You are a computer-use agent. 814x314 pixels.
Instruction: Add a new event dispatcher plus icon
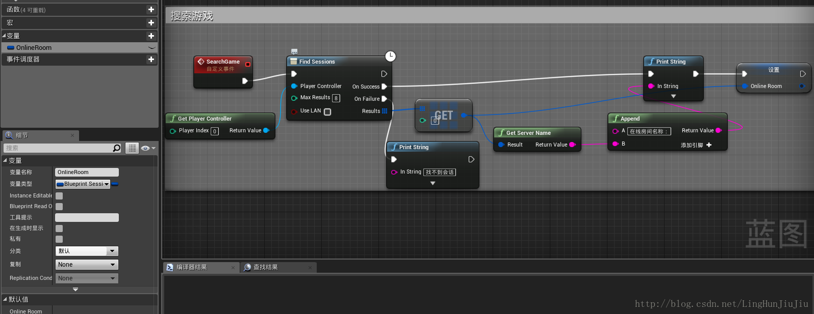pyautogui.click(x=151, y=60)
